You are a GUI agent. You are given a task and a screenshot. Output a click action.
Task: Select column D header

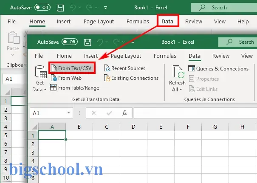tap(133, 127)
